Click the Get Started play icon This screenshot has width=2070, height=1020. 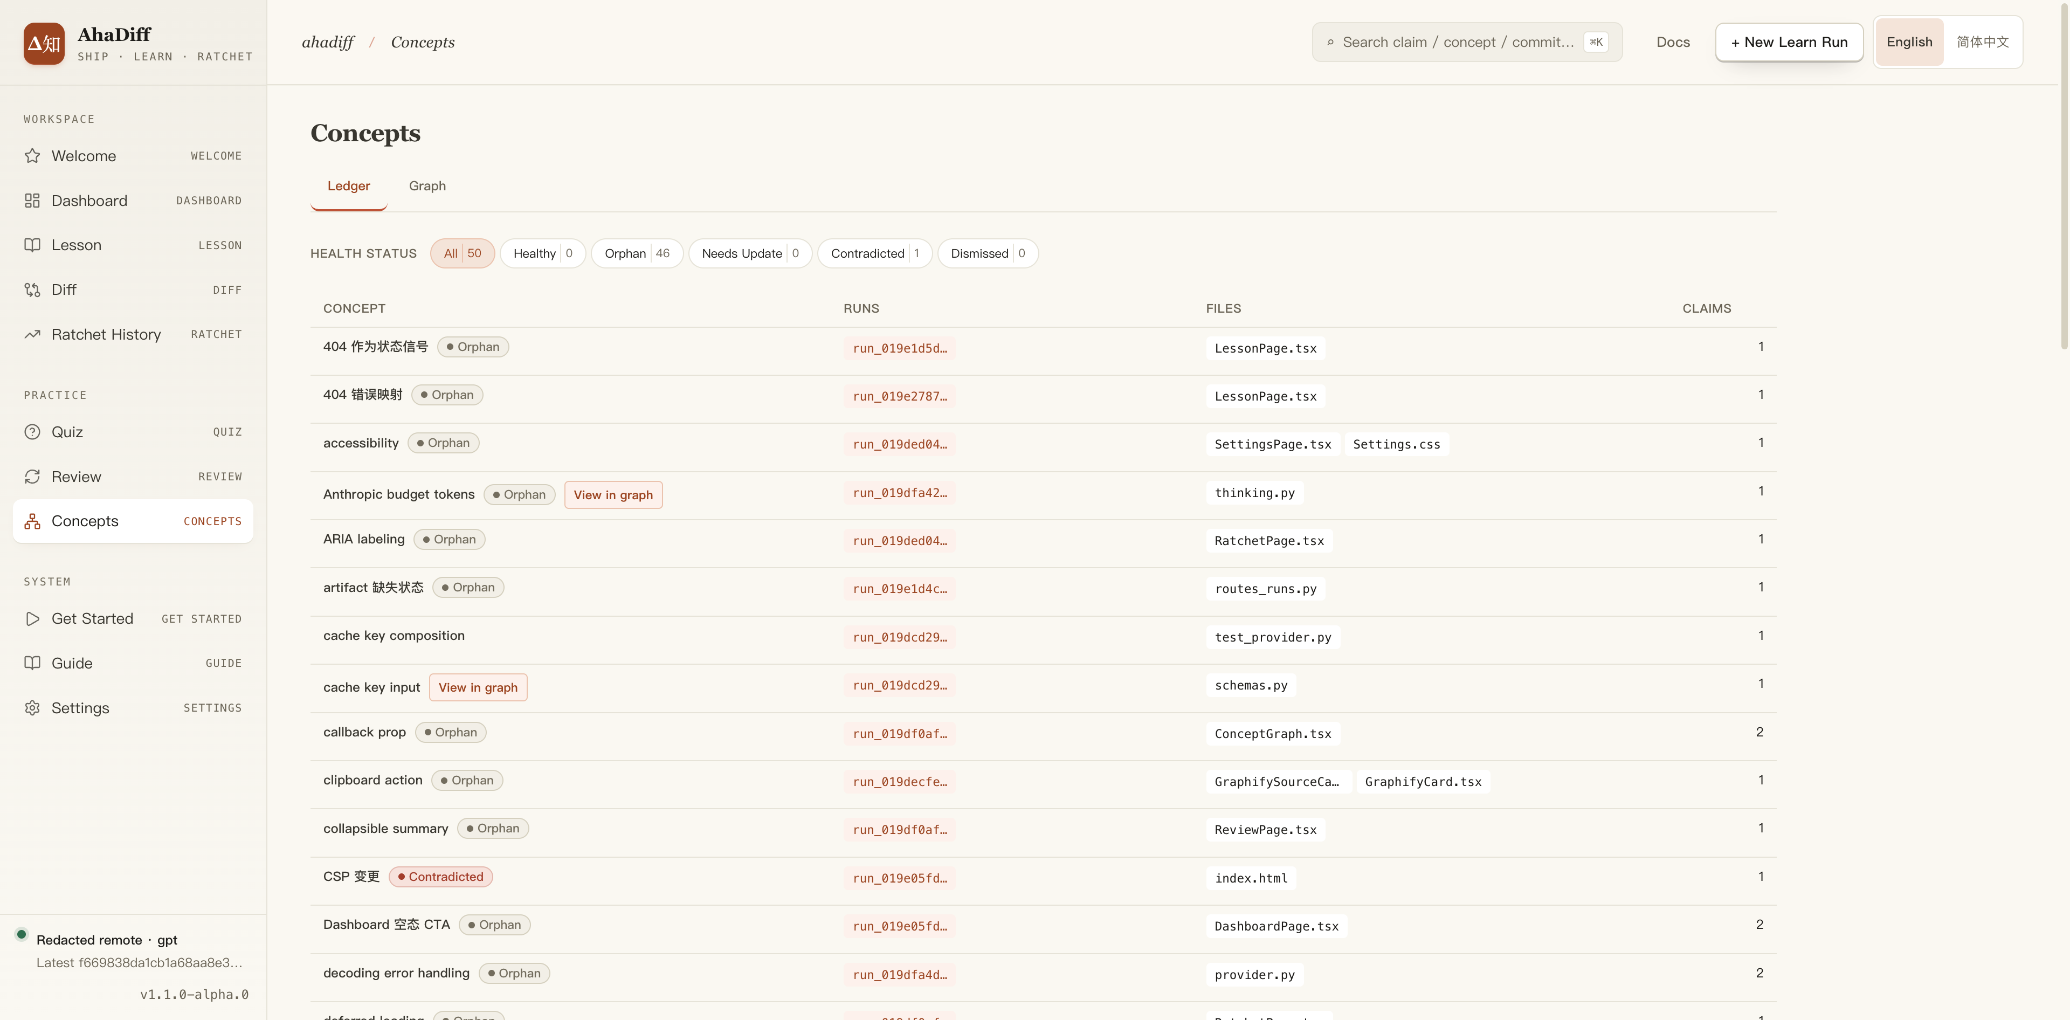(x=32, y=619)
